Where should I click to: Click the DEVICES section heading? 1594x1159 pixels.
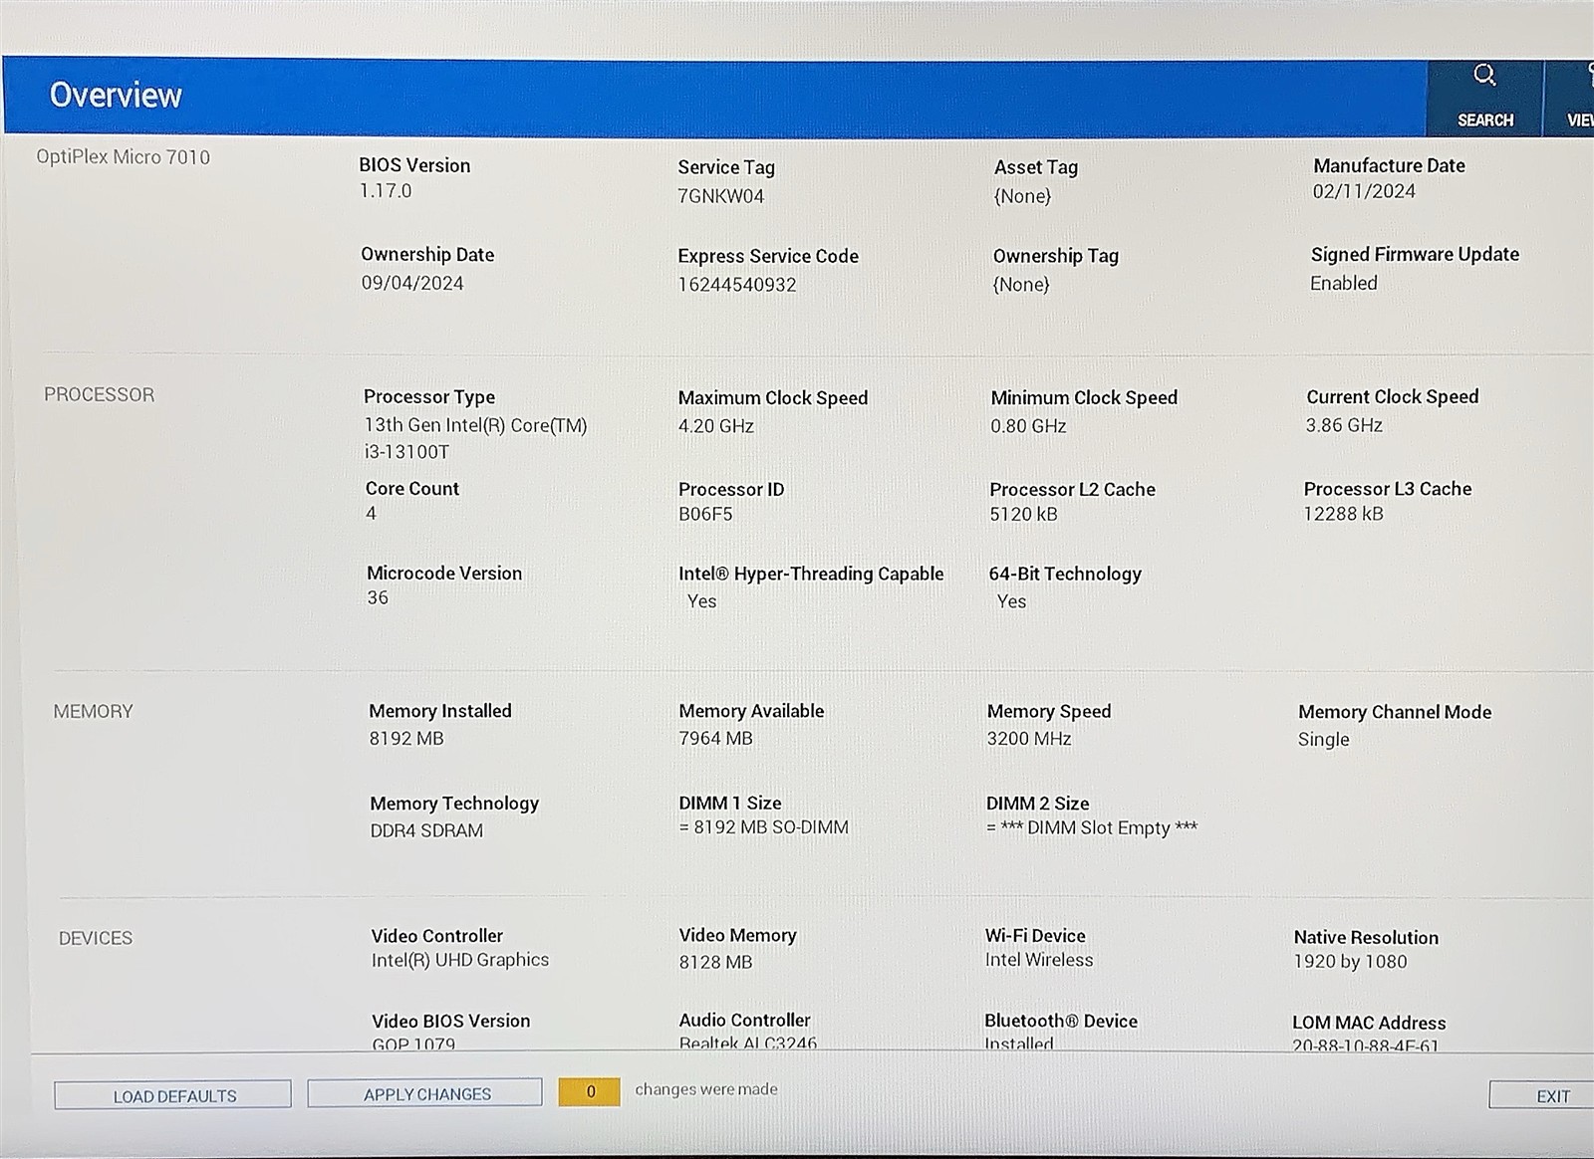96,939
